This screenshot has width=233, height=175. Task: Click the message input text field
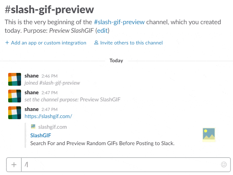tap(120, 165)
